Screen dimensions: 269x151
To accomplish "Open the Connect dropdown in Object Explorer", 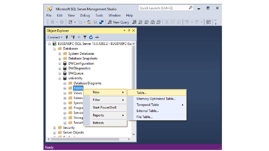I will click(55, 37).
